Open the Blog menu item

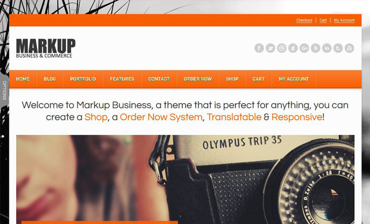tap(50, 79)
